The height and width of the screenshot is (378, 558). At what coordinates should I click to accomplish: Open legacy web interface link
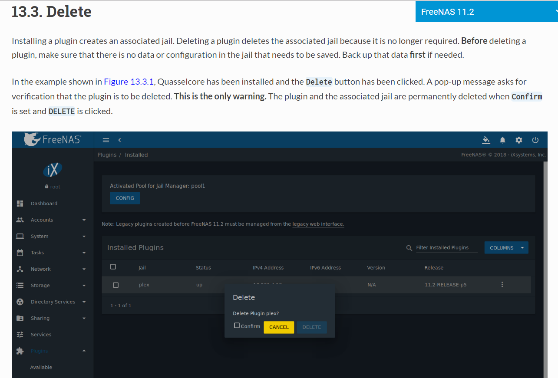pyautogui.click(x=318, y=224)
